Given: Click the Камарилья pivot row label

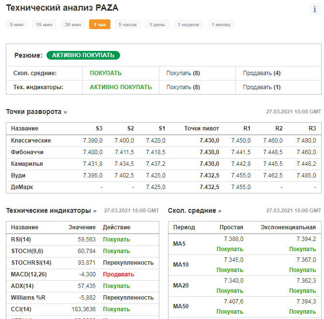Looking at the screenshot, I should pos(27,164).
